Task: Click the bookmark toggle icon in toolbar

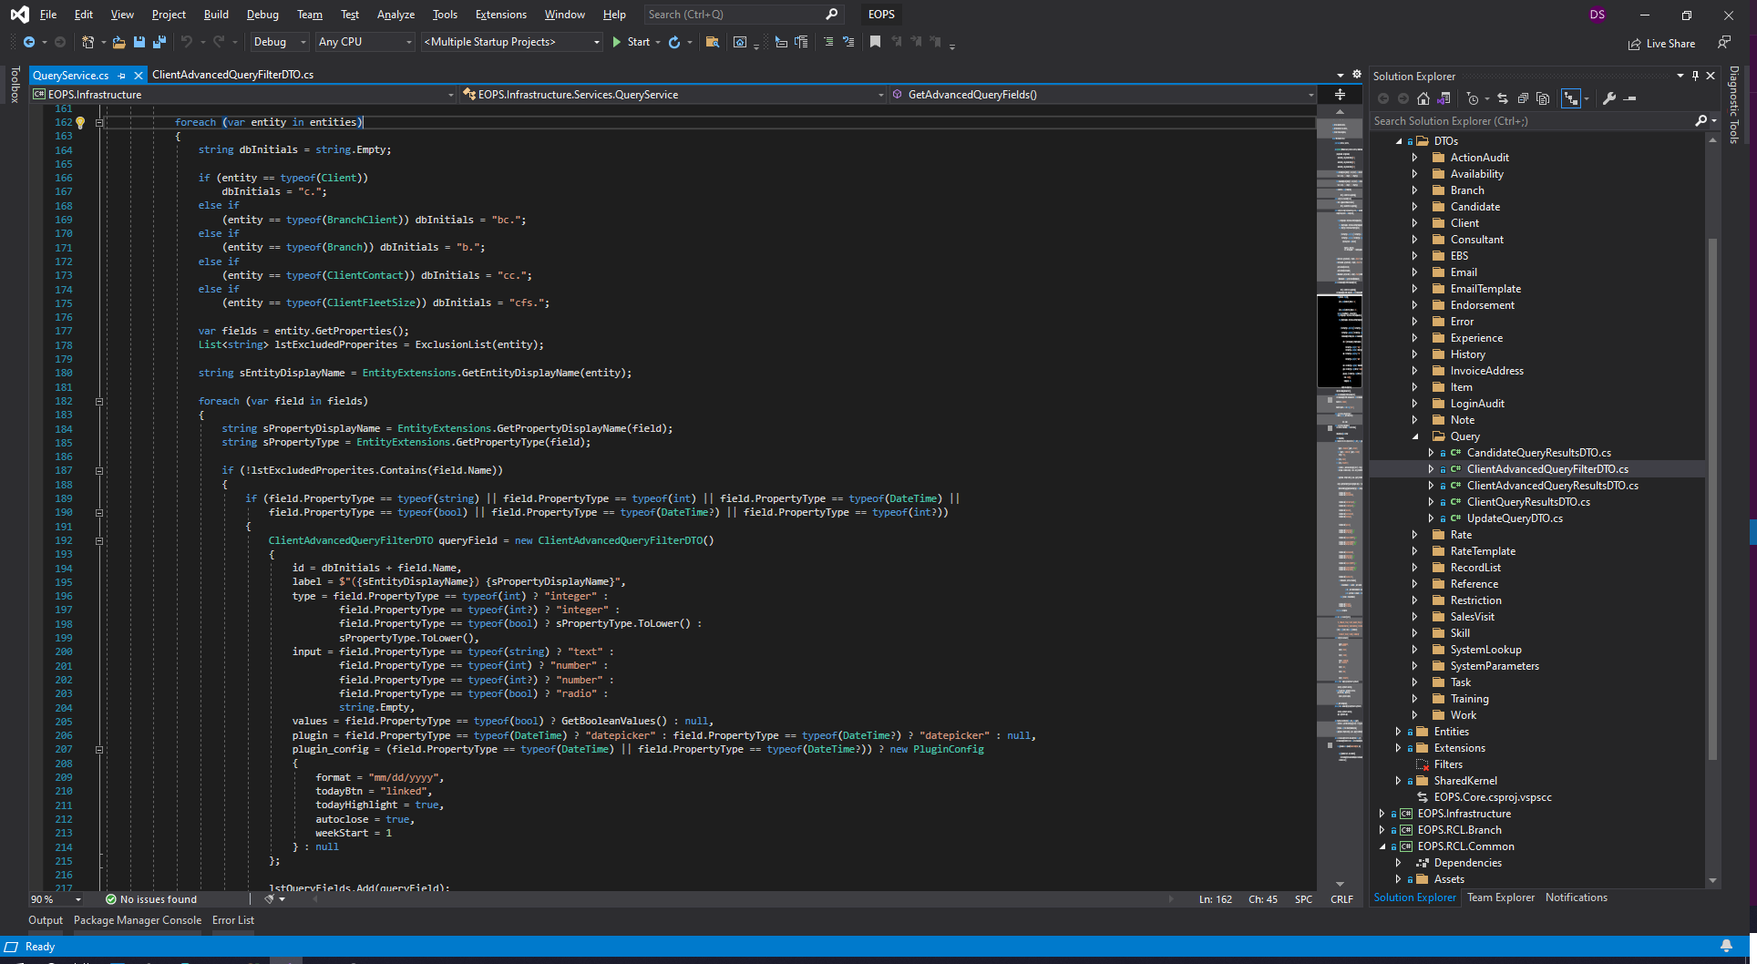Action: [x=875, y=42]
